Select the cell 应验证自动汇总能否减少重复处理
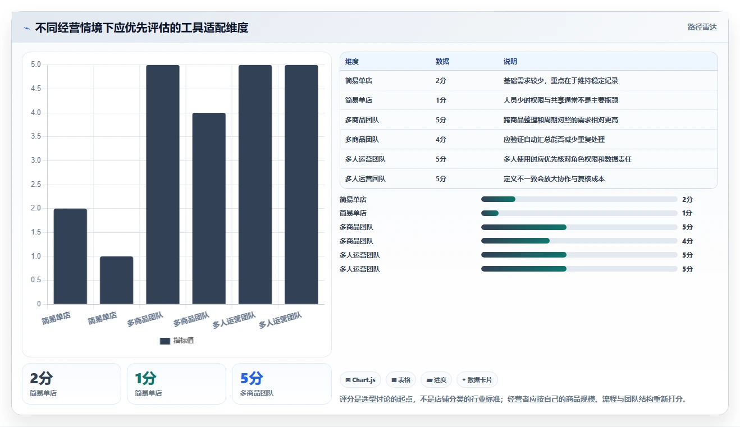 554,140
